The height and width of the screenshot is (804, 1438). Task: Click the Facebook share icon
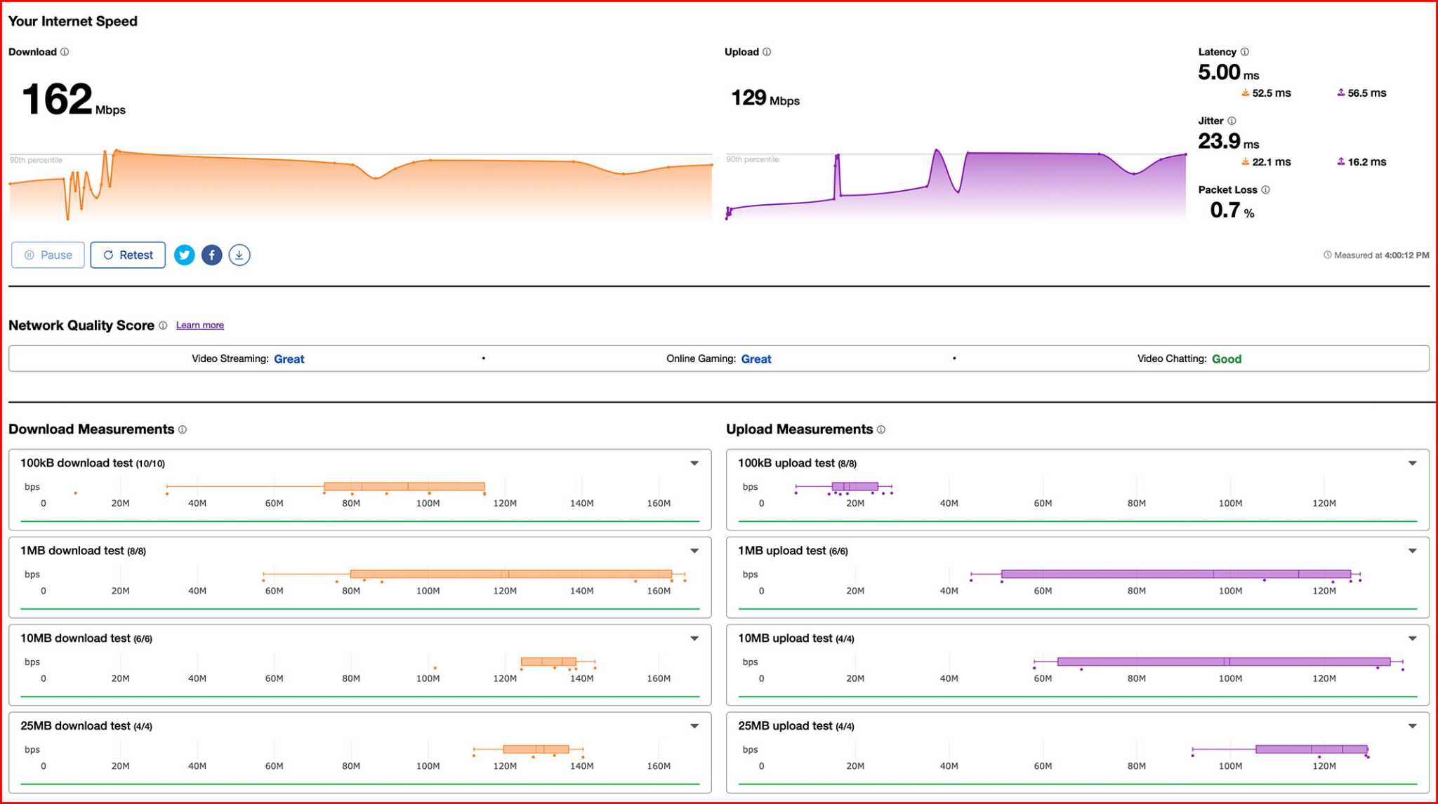[x=211, y=255]
